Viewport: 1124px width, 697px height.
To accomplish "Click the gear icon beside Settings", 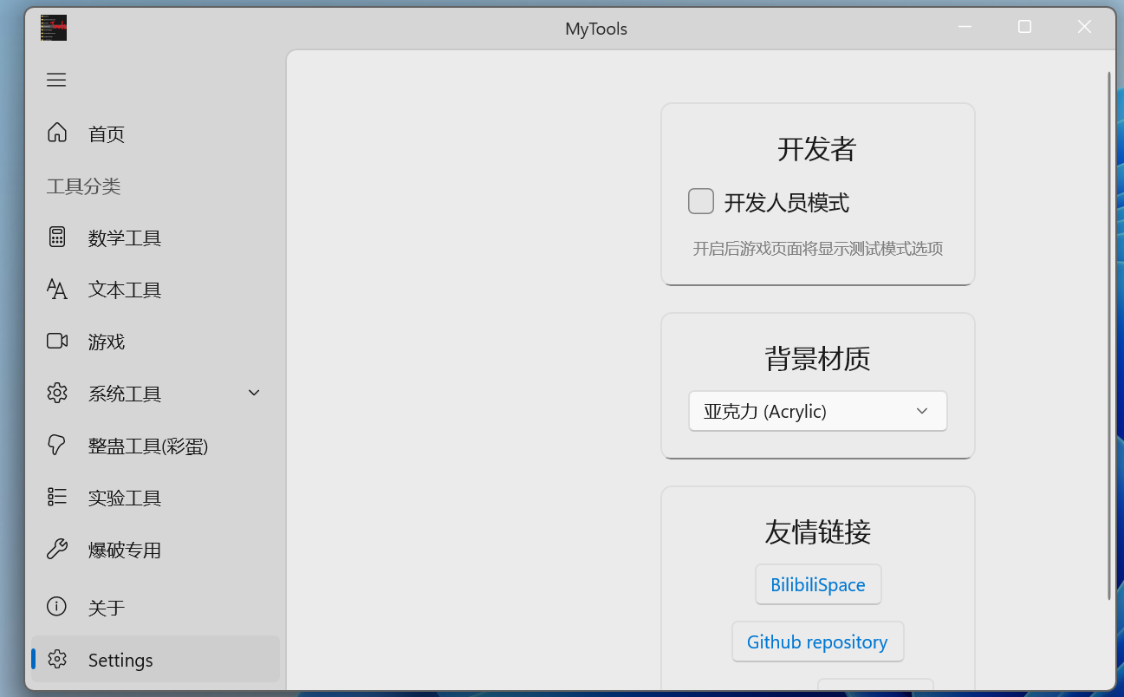I will (x=57, y=660).
